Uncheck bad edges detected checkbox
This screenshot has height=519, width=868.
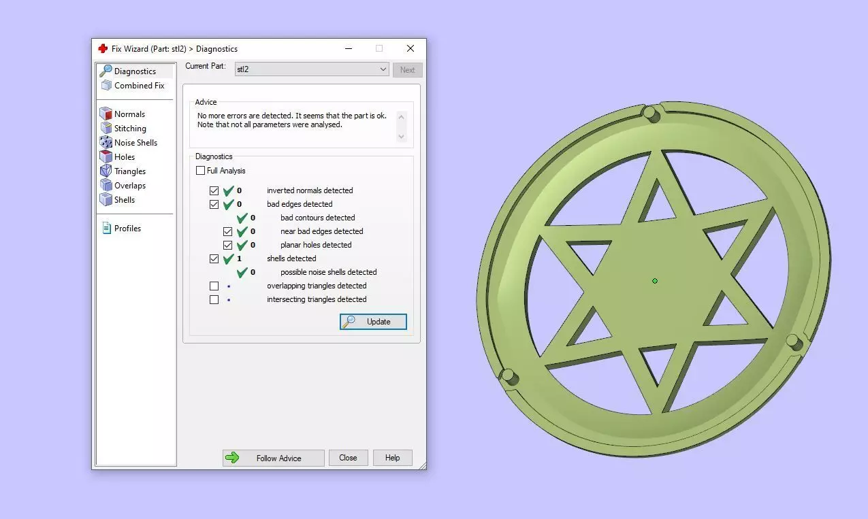point(214,205)
